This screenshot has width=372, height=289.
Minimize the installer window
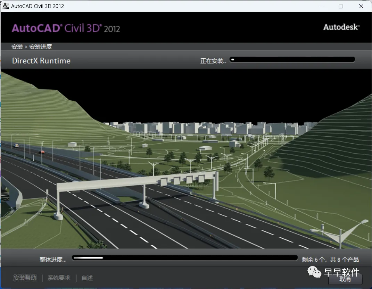pos(321,6)
